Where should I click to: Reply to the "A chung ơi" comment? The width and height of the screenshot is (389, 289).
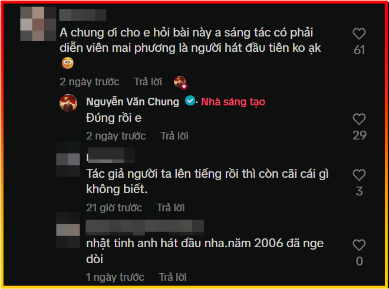pos(148,82)
